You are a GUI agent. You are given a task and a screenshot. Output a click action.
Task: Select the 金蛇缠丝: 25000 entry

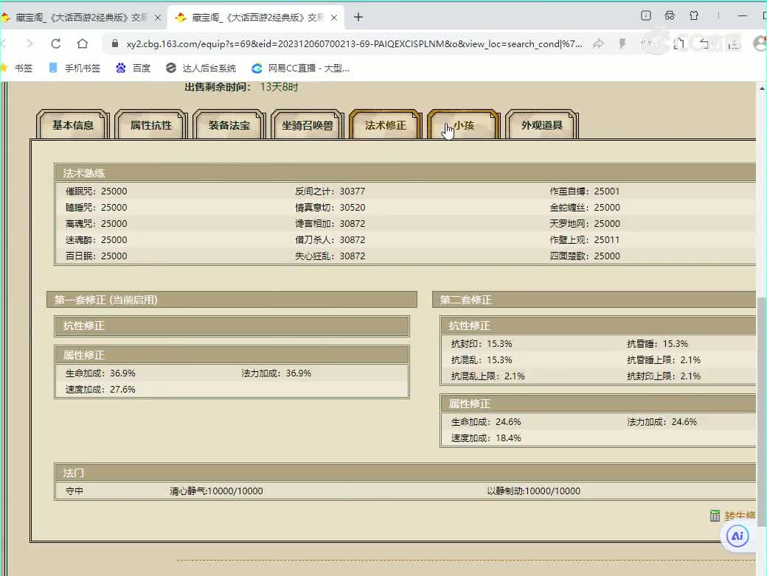[x=585, y=207]
